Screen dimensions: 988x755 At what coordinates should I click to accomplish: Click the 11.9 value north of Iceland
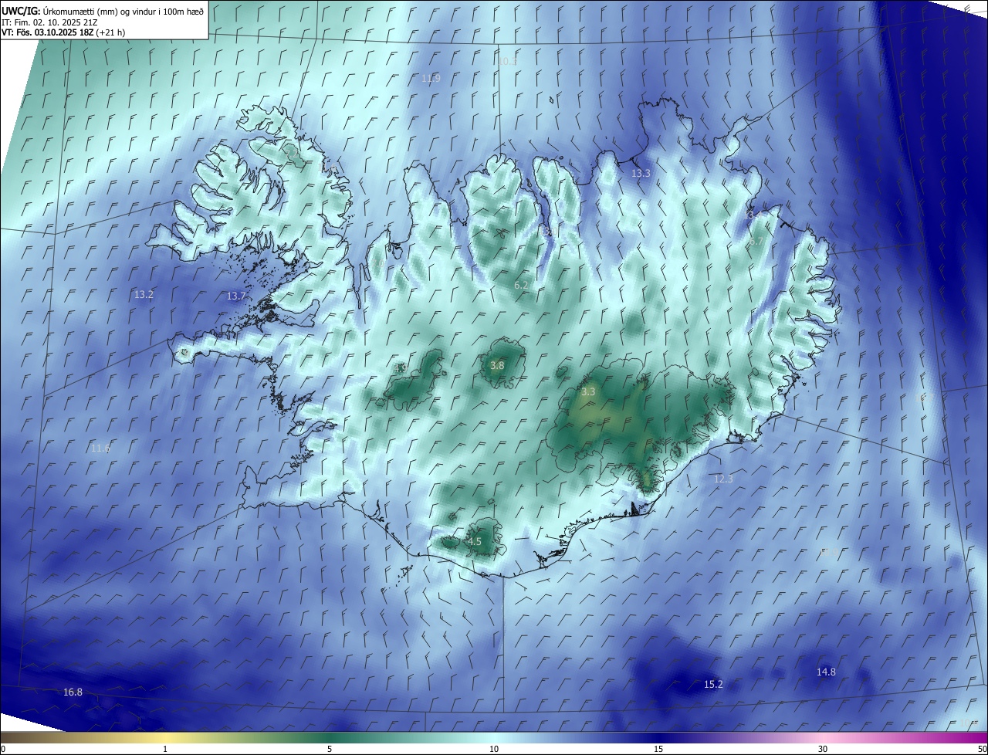pyautogui.click(x=431, y=79)
